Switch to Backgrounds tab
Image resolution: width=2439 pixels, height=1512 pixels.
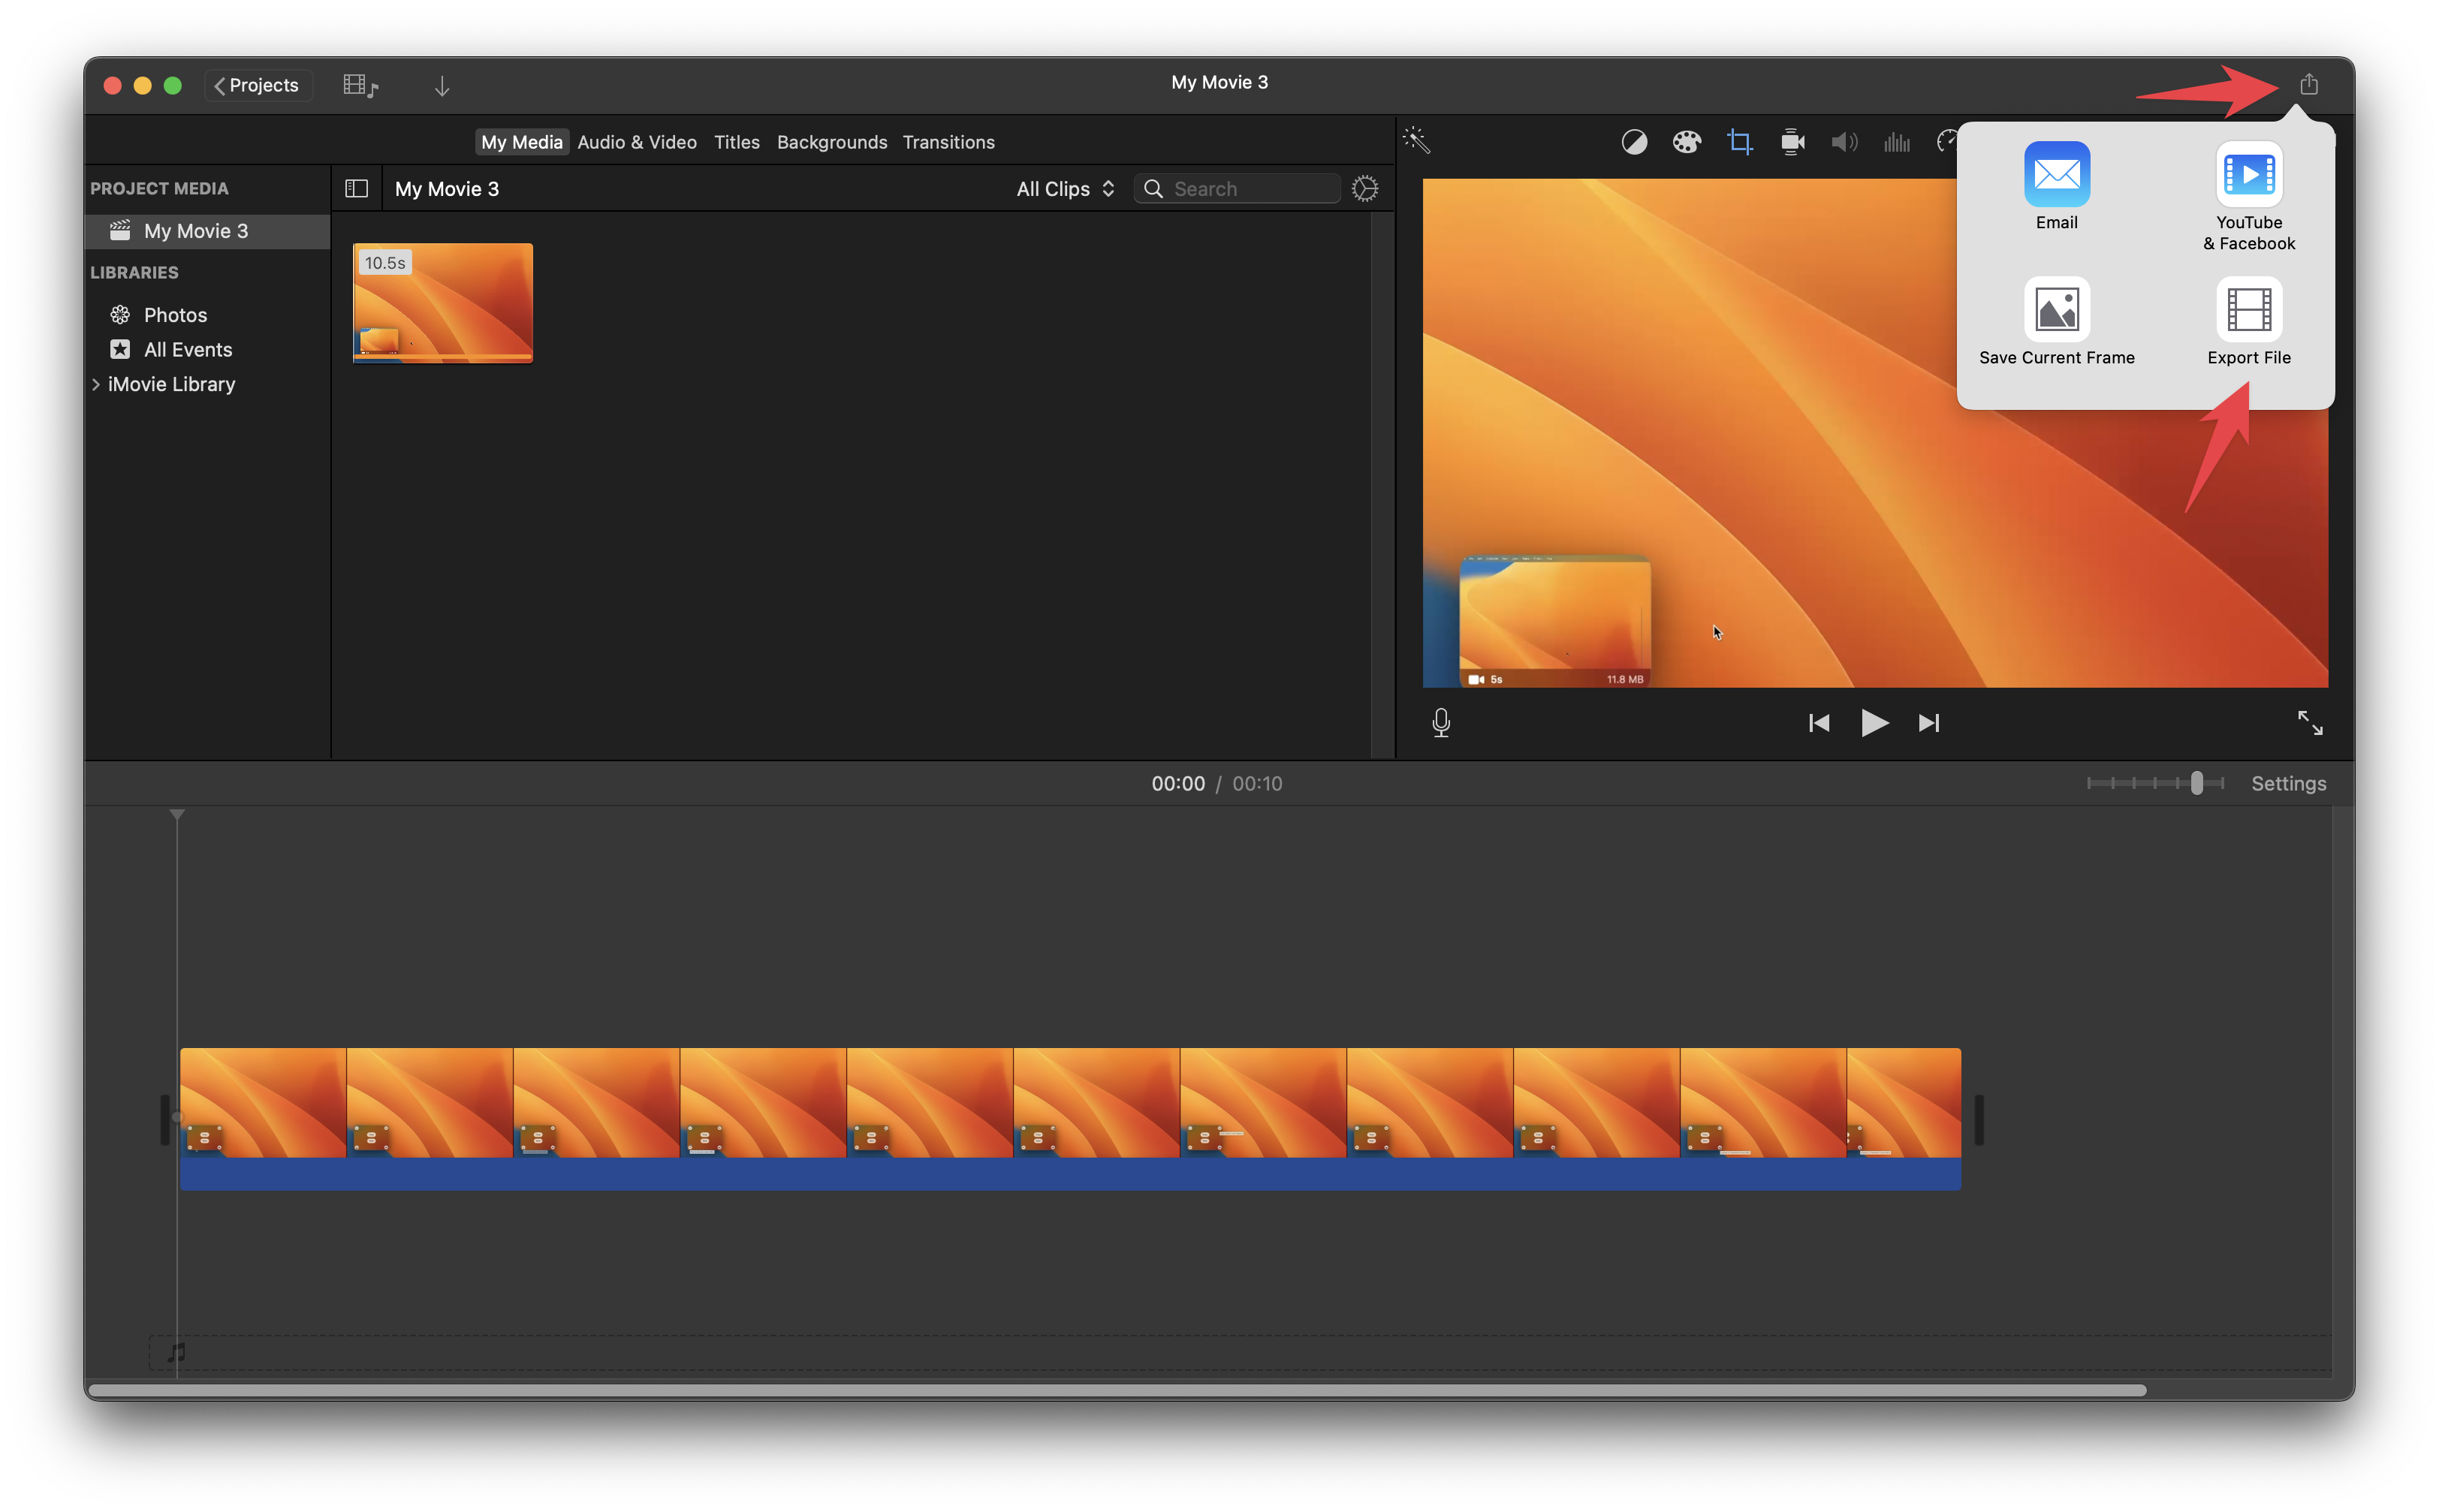[x=831, y=142]
